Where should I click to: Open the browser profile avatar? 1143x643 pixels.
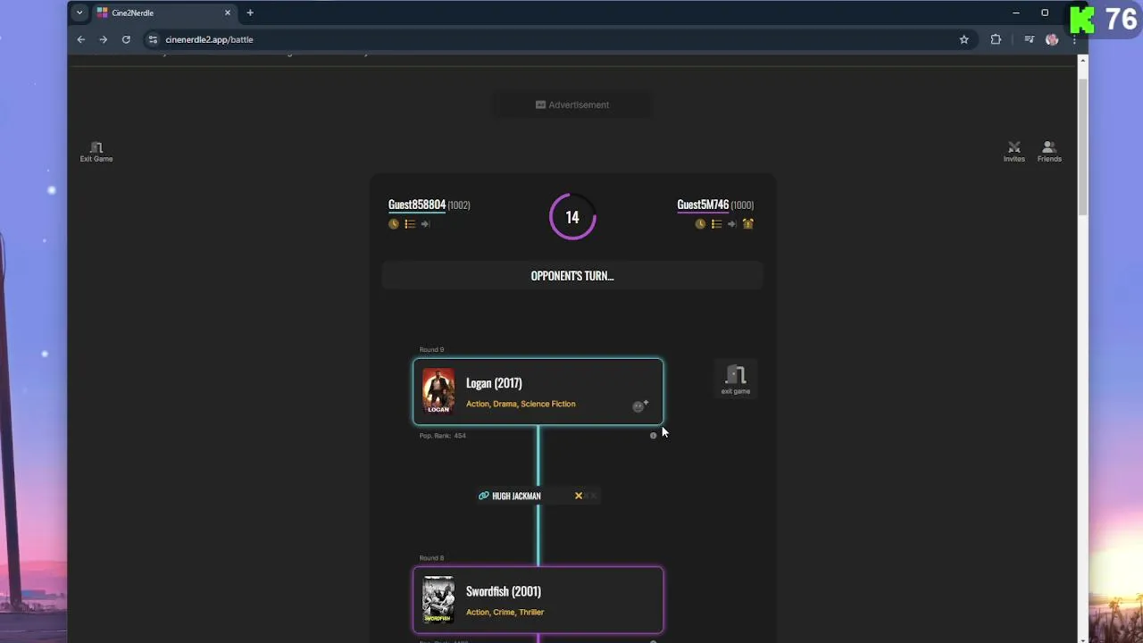click(1052, 39)
